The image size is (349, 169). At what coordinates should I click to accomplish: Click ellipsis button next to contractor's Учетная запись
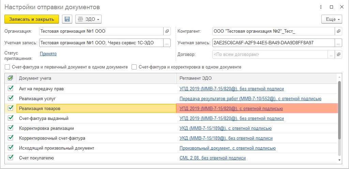pos(338,43)
